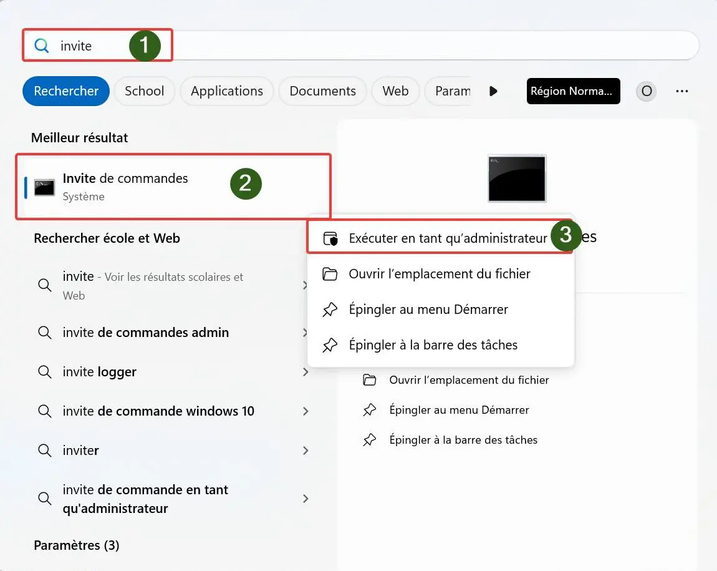Click search icon next to 'invite de commandes admin'
This screenshot has height=571, width=717.
click(x=44, y=332)
